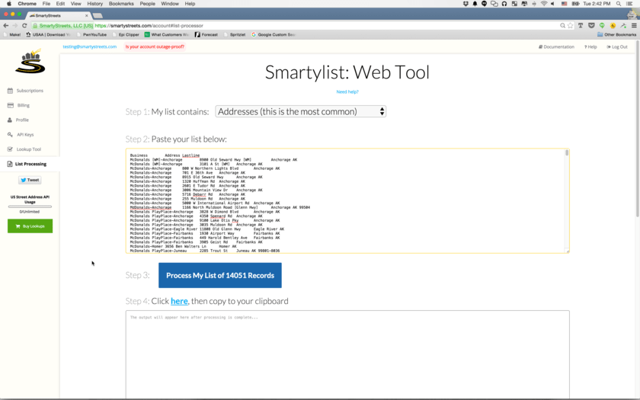This screenshot has height=400, width=640.
Task: Click the list textarea scrollbar
Action: 567,153
